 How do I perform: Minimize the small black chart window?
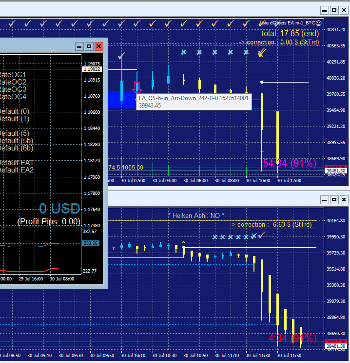[x=79, y=46]
